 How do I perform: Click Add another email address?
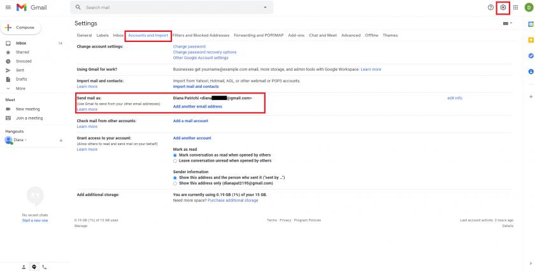pos(197,106)
